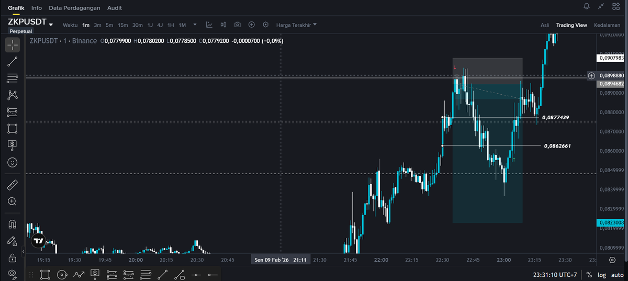Select the 15m timeframe
This screenshot has width=628, height=281.
tap(123, 25)
